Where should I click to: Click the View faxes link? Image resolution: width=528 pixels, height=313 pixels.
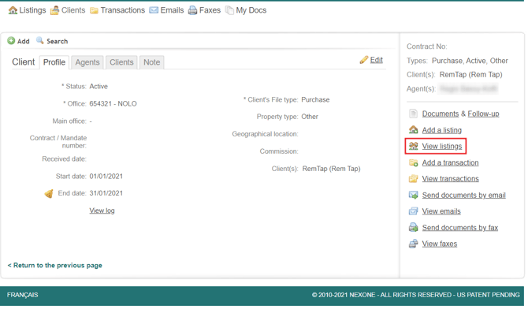440,244
